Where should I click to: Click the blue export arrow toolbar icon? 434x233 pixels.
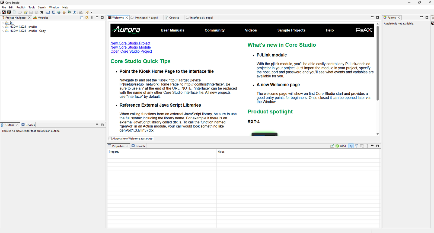pyautogui.click(x=48, y=12)
